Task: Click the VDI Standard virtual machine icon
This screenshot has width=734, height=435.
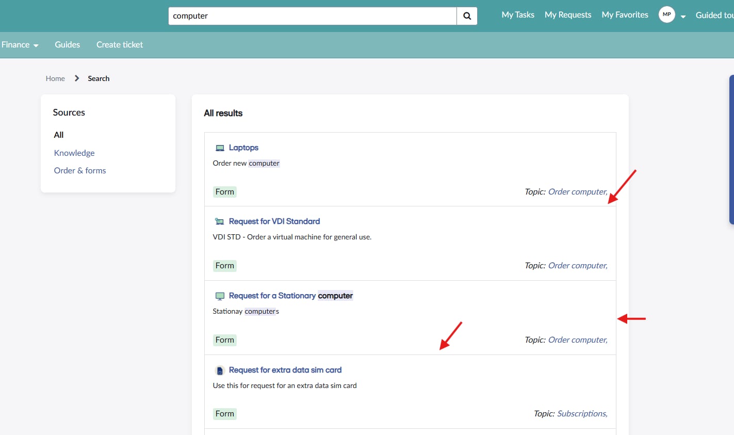Action: (x=220, y=222)
